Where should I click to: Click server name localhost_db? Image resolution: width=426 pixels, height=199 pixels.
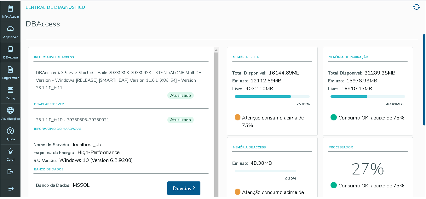(x=87, y=145)
